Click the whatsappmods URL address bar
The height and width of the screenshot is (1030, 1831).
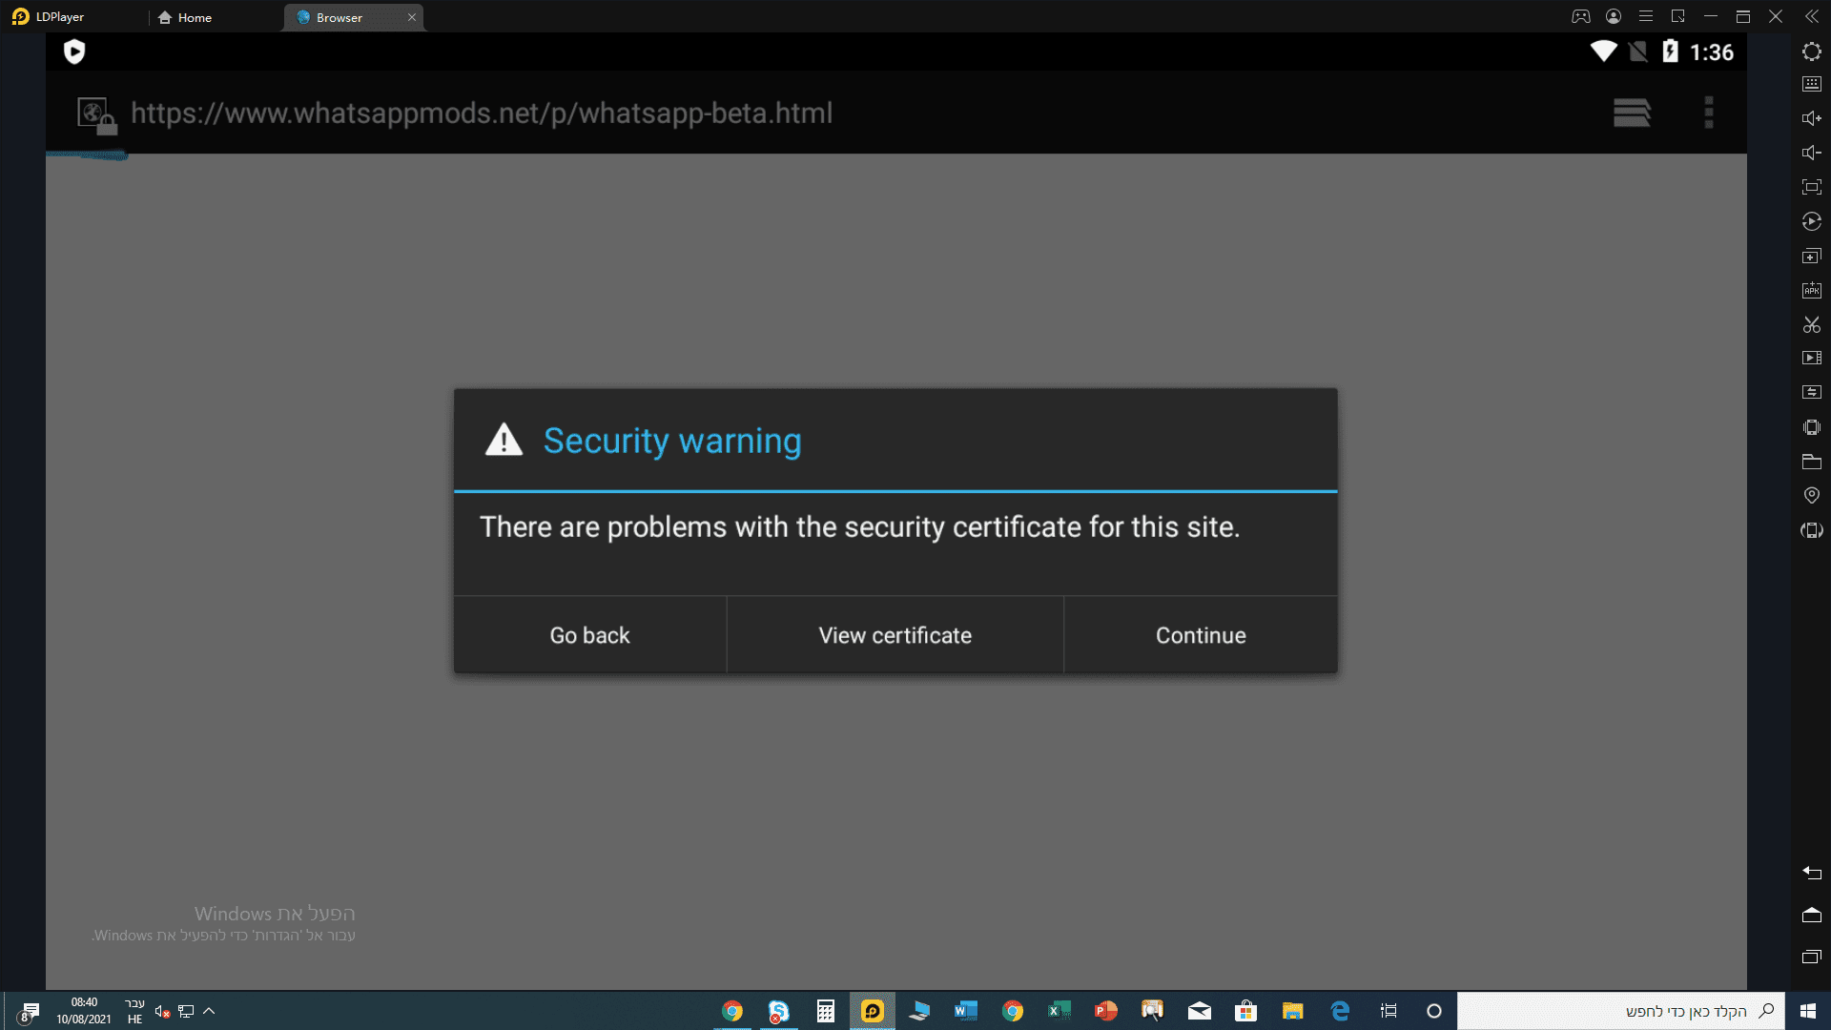click(x=482, y=113)
